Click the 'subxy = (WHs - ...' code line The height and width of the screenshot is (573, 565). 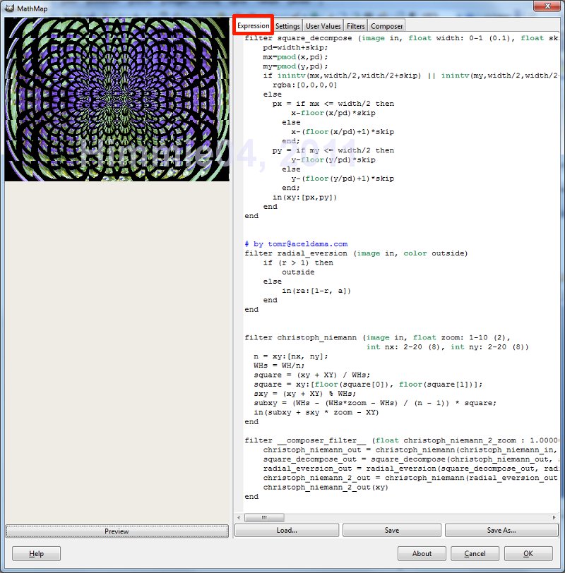(375, 403)
